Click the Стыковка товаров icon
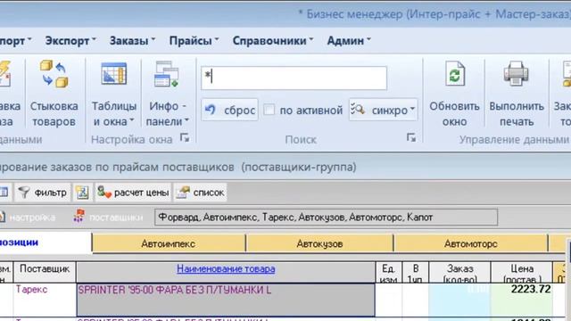Viewport: 571px width, 321px height. coord(54,75)
